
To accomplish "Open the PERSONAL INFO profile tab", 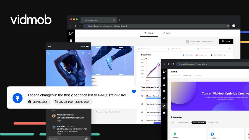I will point(176,76).
